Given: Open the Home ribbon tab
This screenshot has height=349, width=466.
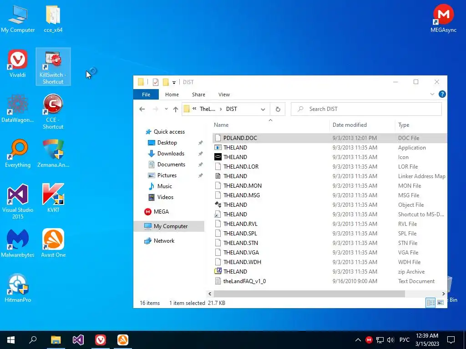Looking at the screenshot, I should click(x=172, y=95).
